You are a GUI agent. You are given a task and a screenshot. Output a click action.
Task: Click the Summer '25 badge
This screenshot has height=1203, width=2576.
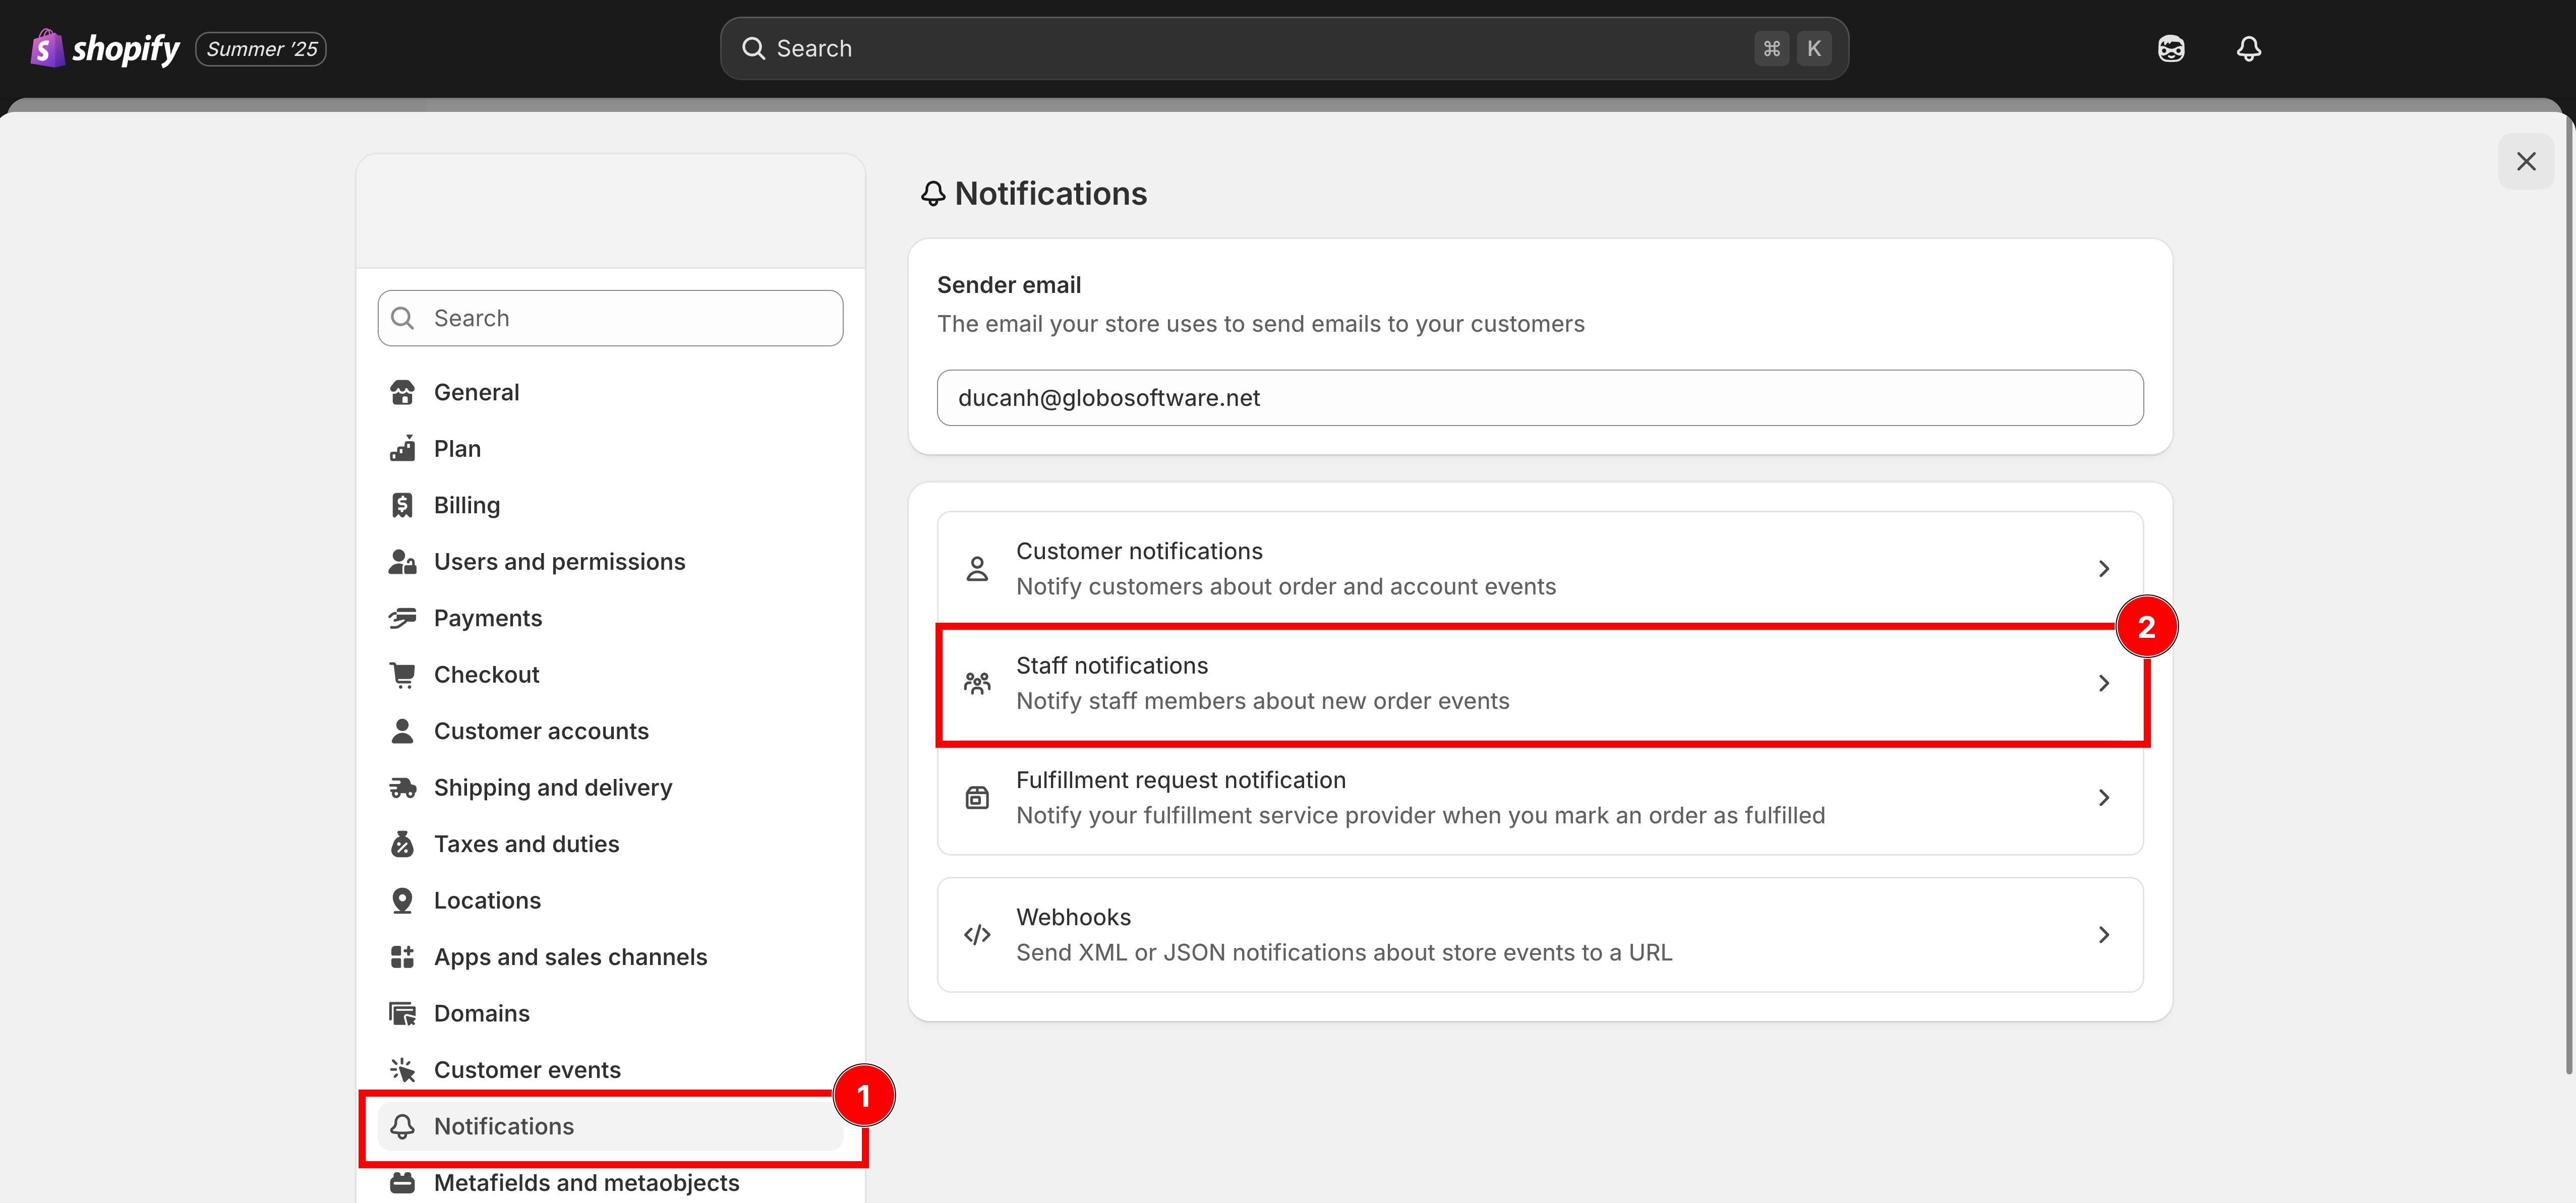pyautogui.click(x=261, y=49)
